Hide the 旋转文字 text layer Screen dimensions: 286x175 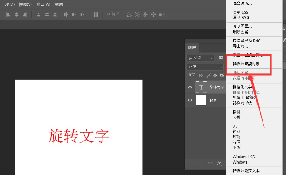190,87
